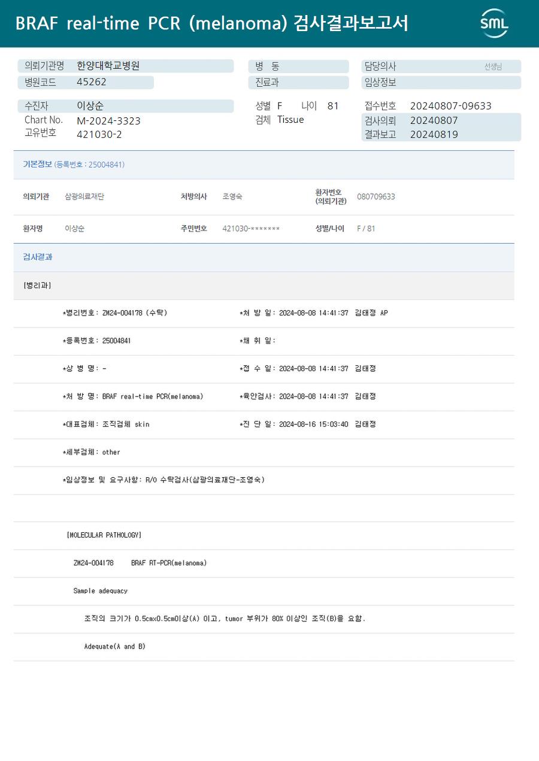Select the report title header text
This screenshot has width=539, height=761.
212,23
